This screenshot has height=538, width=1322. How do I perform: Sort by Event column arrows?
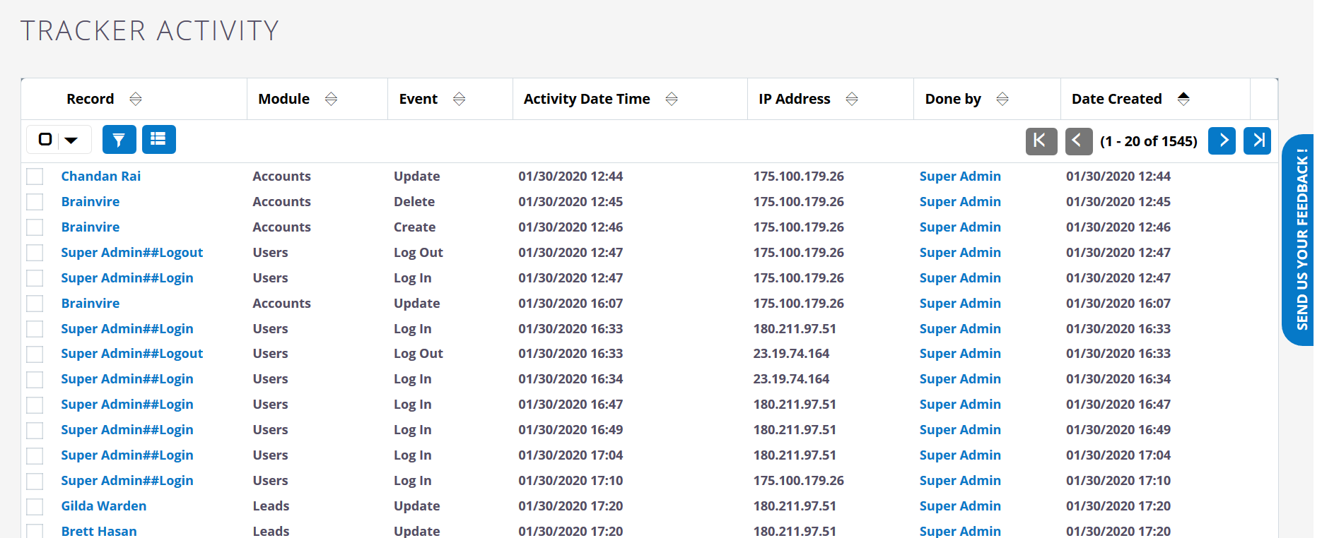click(459, 99)
